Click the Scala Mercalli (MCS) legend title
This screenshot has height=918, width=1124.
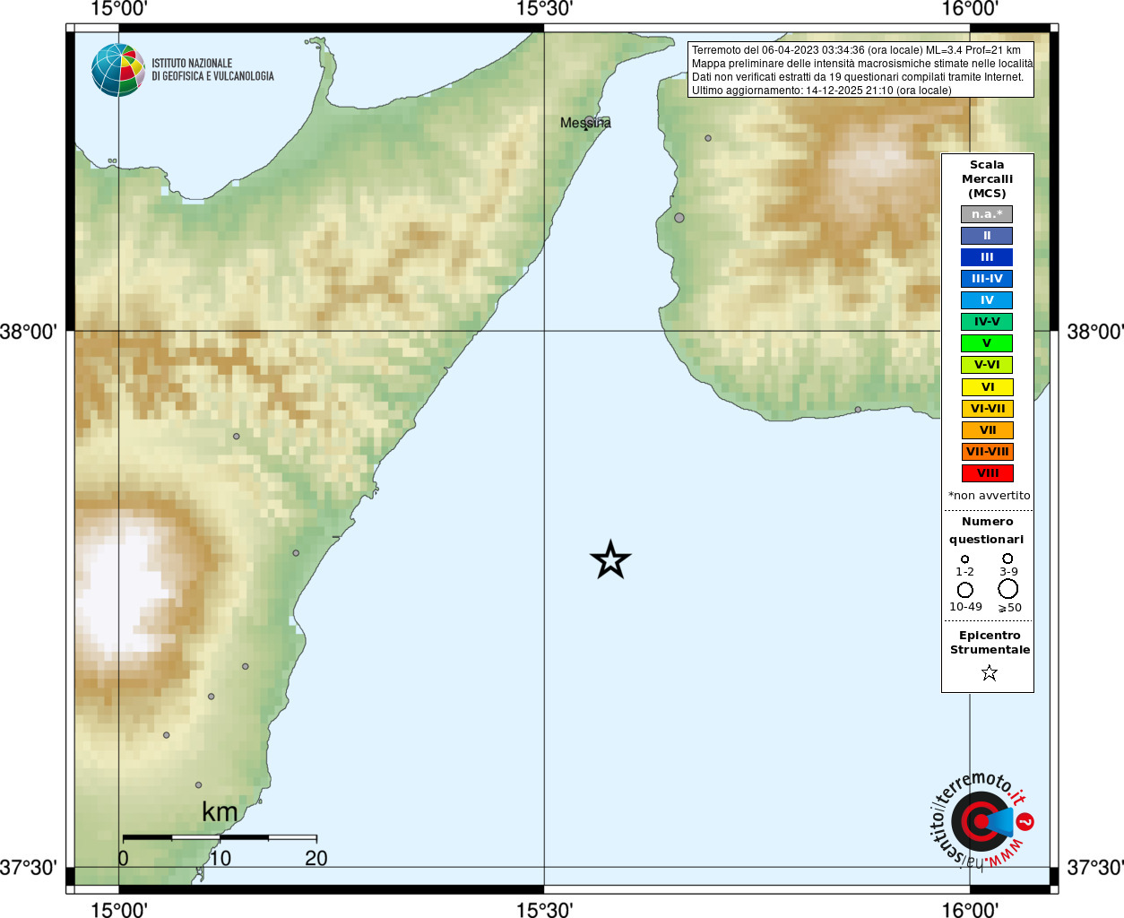[987, 179]
